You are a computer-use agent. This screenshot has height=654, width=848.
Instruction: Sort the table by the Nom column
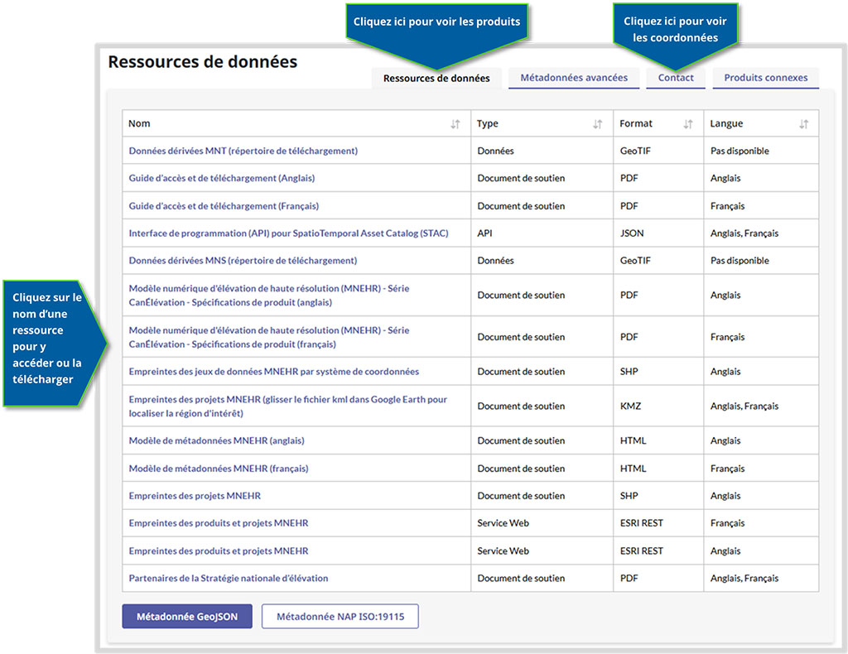pos(453,123)
